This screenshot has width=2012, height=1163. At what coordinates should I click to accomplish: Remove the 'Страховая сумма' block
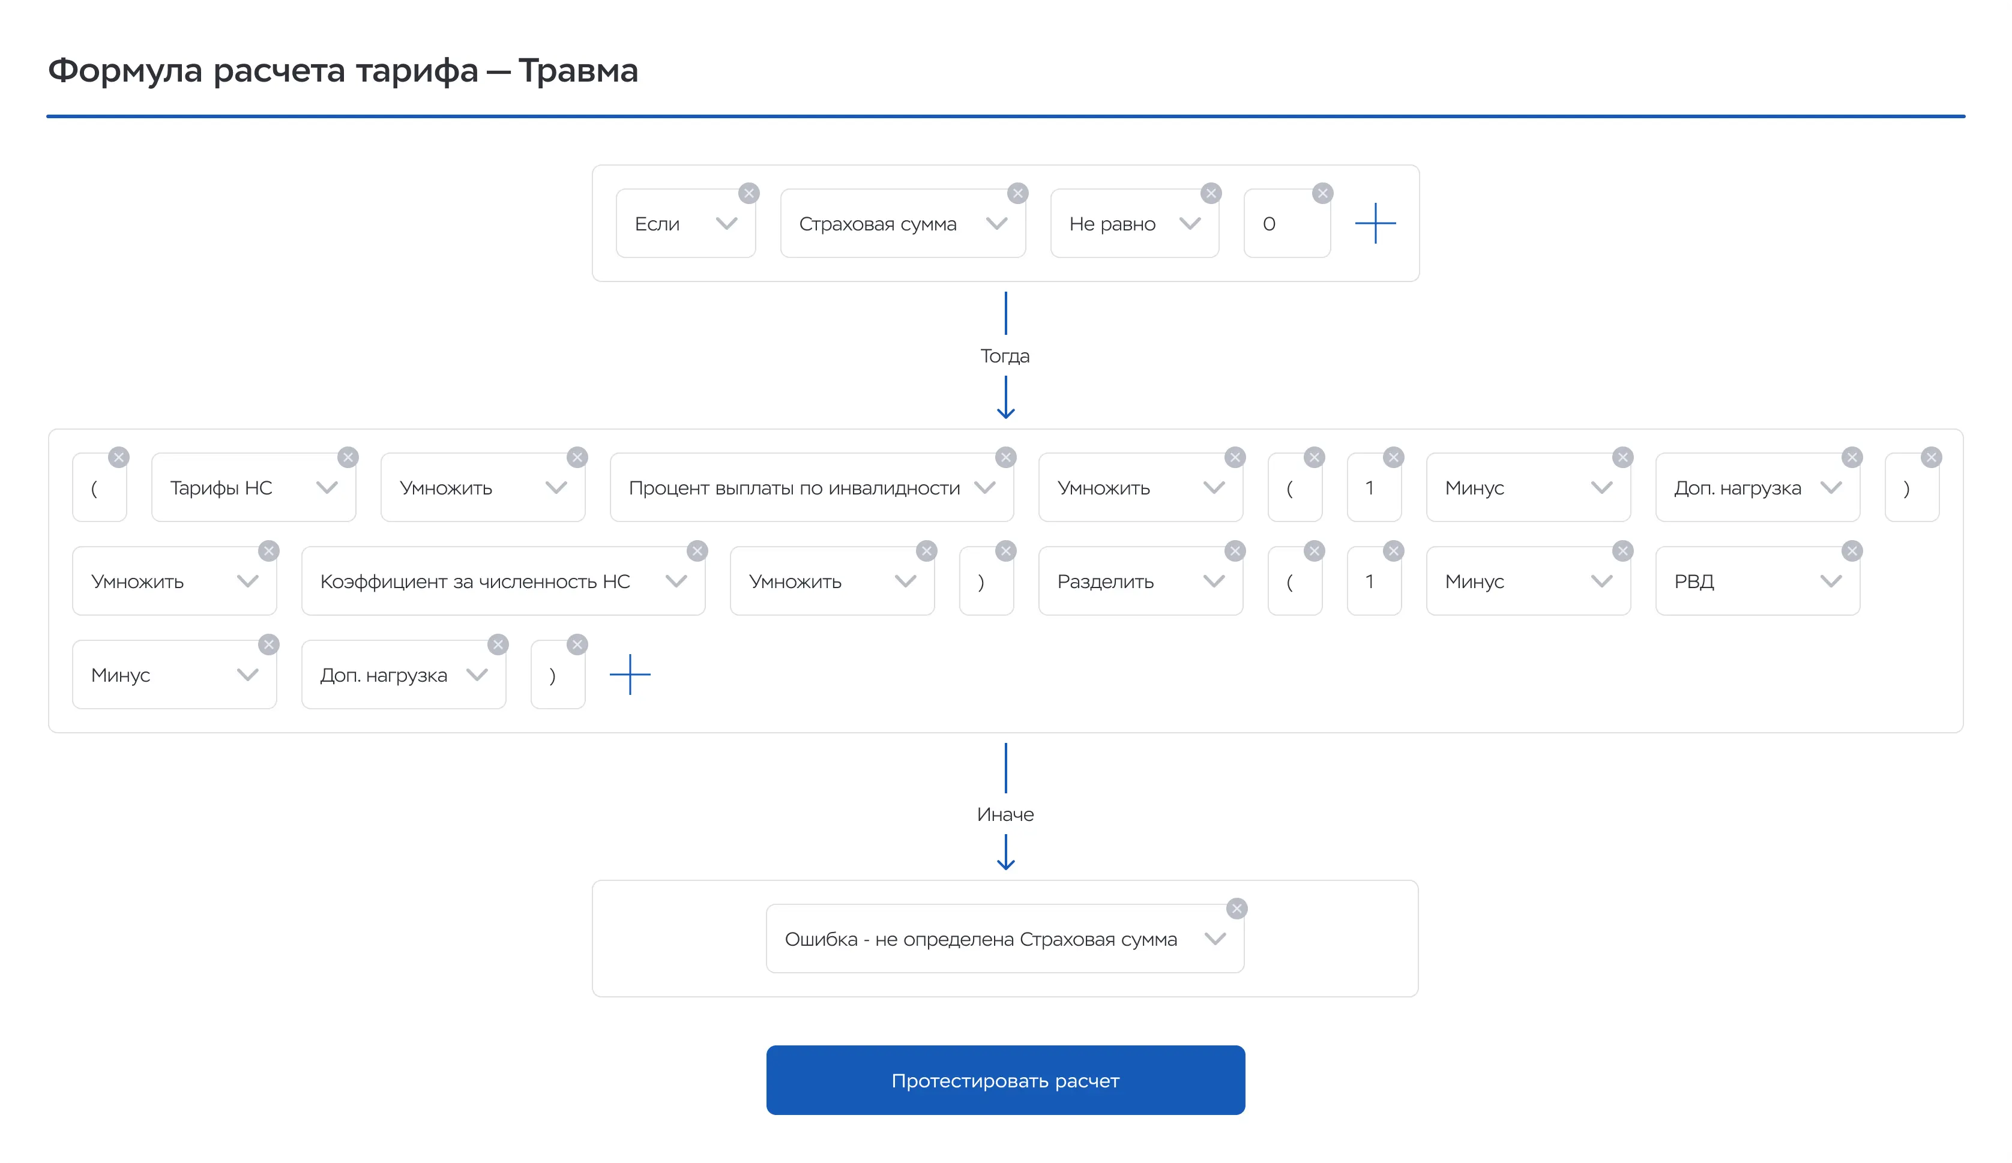pos(1017,193)
